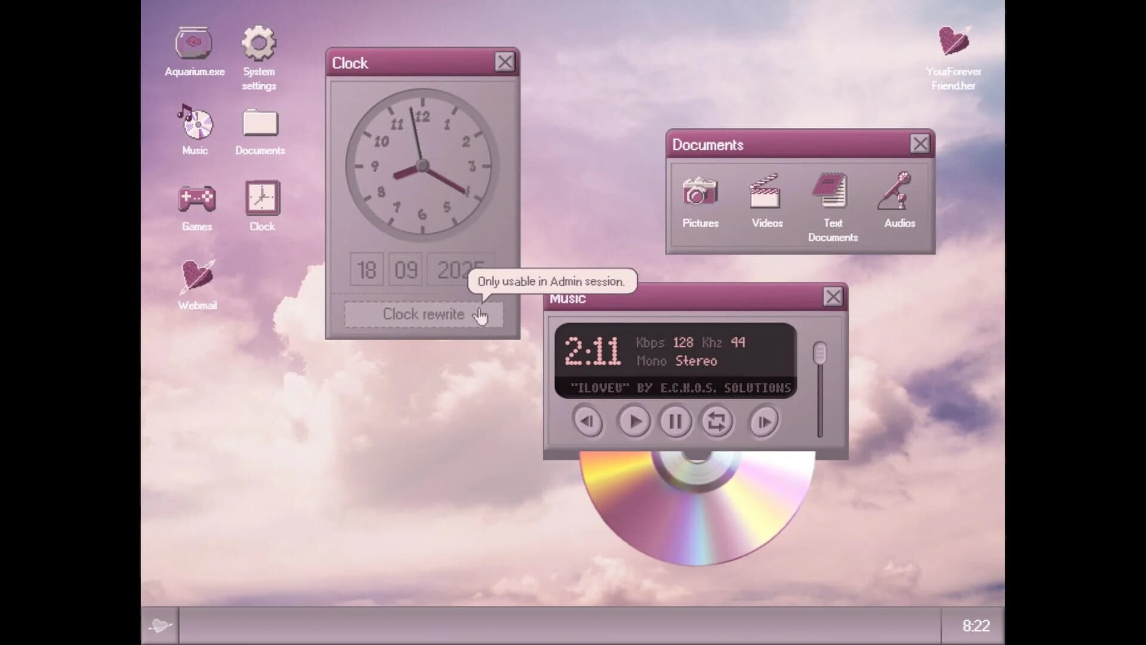The image size is (1146, 645).
Task: Go back to the previous track
Action: pyautogui.click(x=588, y=421)
